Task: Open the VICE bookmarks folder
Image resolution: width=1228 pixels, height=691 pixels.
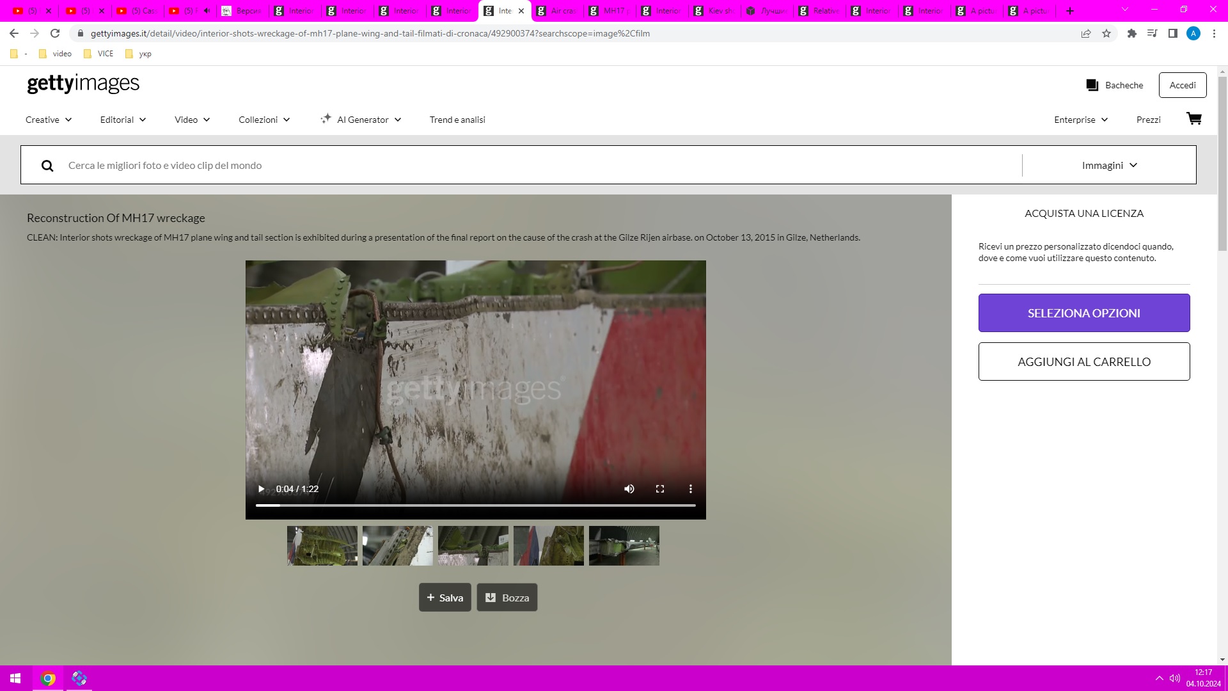Action: tap(98, 54)
